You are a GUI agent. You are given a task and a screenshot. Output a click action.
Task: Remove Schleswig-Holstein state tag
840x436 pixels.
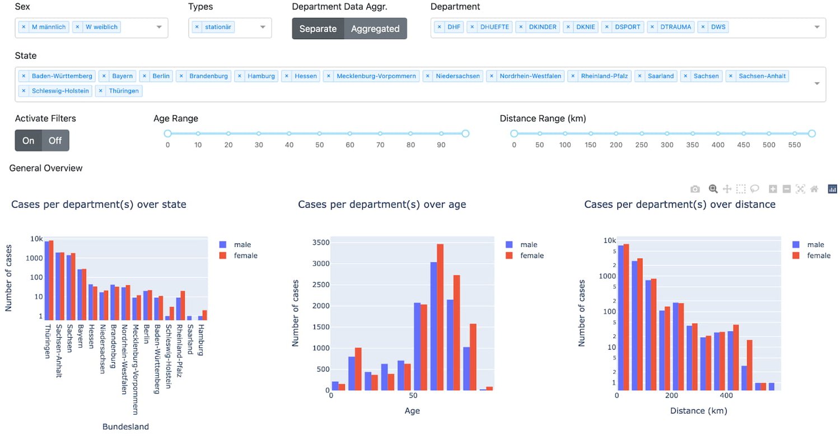point(24,91)
